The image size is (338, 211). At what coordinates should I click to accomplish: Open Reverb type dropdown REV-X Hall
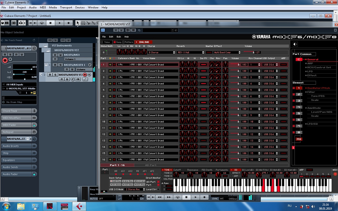point(191,52)
